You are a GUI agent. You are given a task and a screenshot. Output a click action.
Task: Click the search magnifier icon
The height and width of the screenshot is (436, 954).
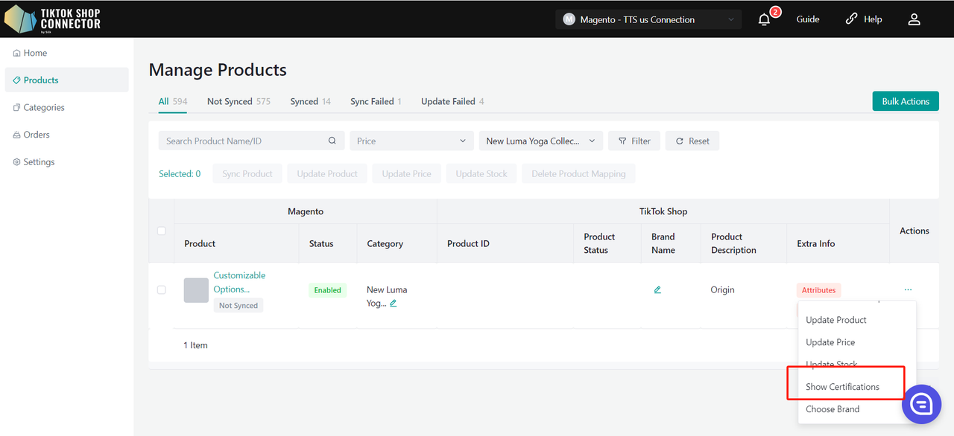tap(332, 141)
